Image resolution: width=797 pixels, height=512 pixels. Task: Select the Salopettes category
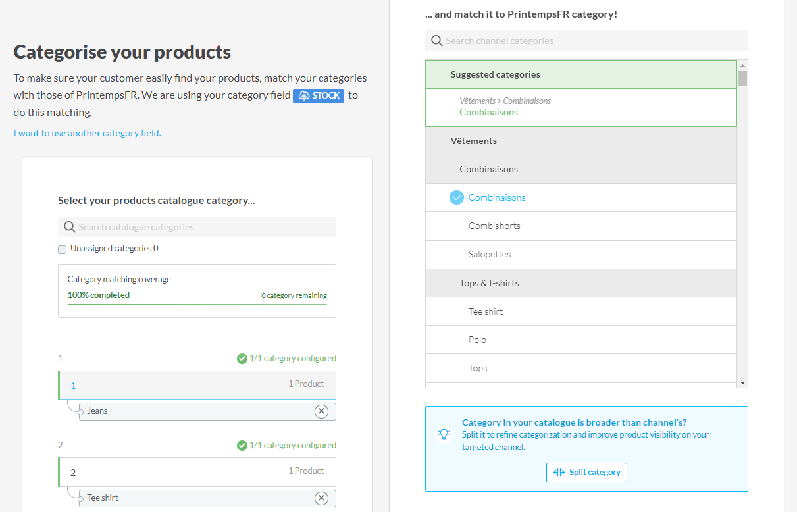[x=490, y=254]
